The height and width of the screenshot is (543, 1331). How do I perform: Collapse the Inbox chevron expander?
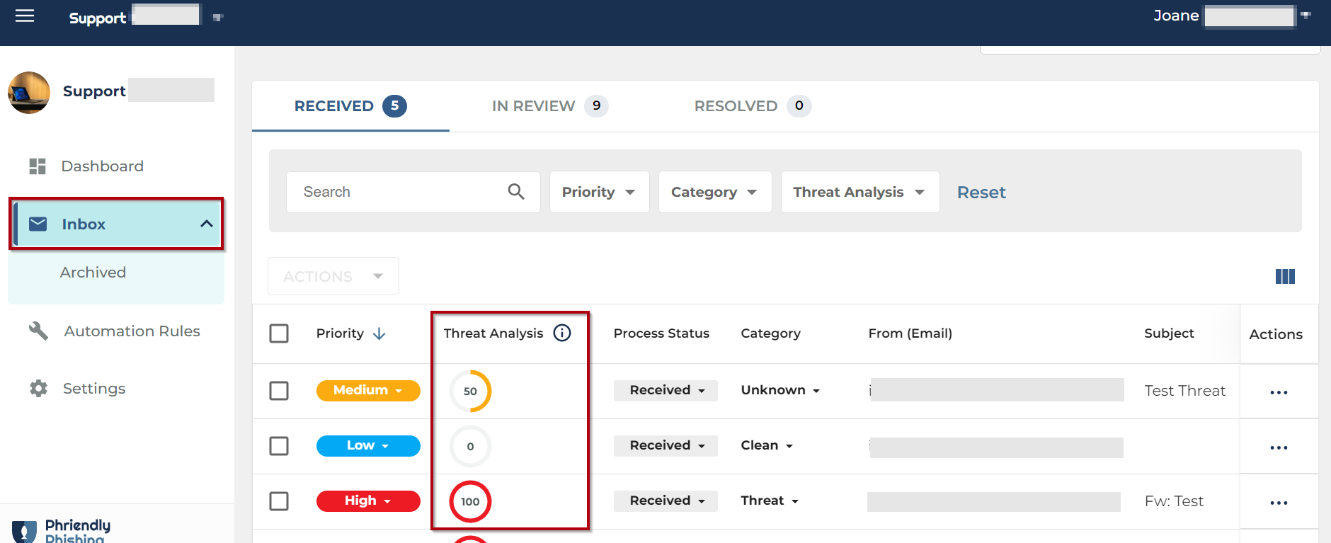tap(207, 224)
